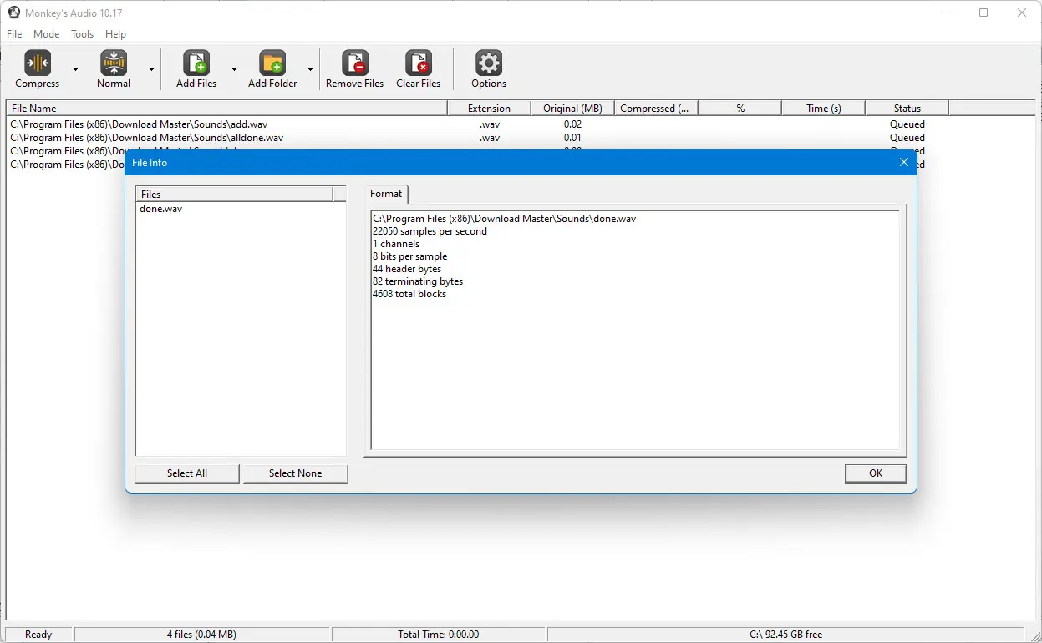Click the '4608 total blocks' line

coord(409,294)
